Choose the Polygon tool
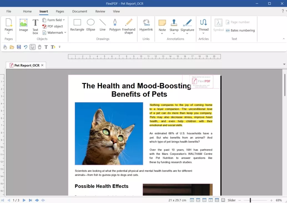The image size is (287, 203). point(115,25)
